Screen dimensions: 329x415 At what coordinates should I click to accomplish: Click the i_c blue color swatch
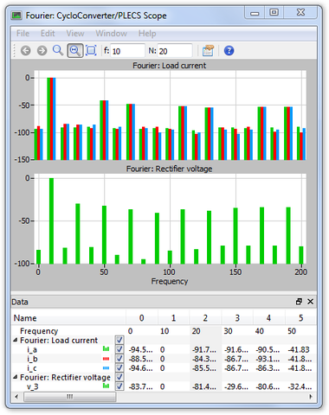tap(106, 368)
